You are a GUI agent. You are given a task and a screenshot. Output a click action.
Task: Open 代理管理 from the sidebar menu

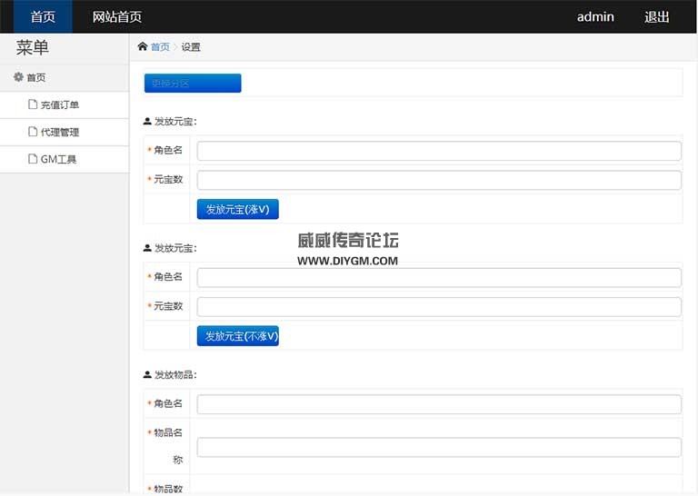pos(65,132)
